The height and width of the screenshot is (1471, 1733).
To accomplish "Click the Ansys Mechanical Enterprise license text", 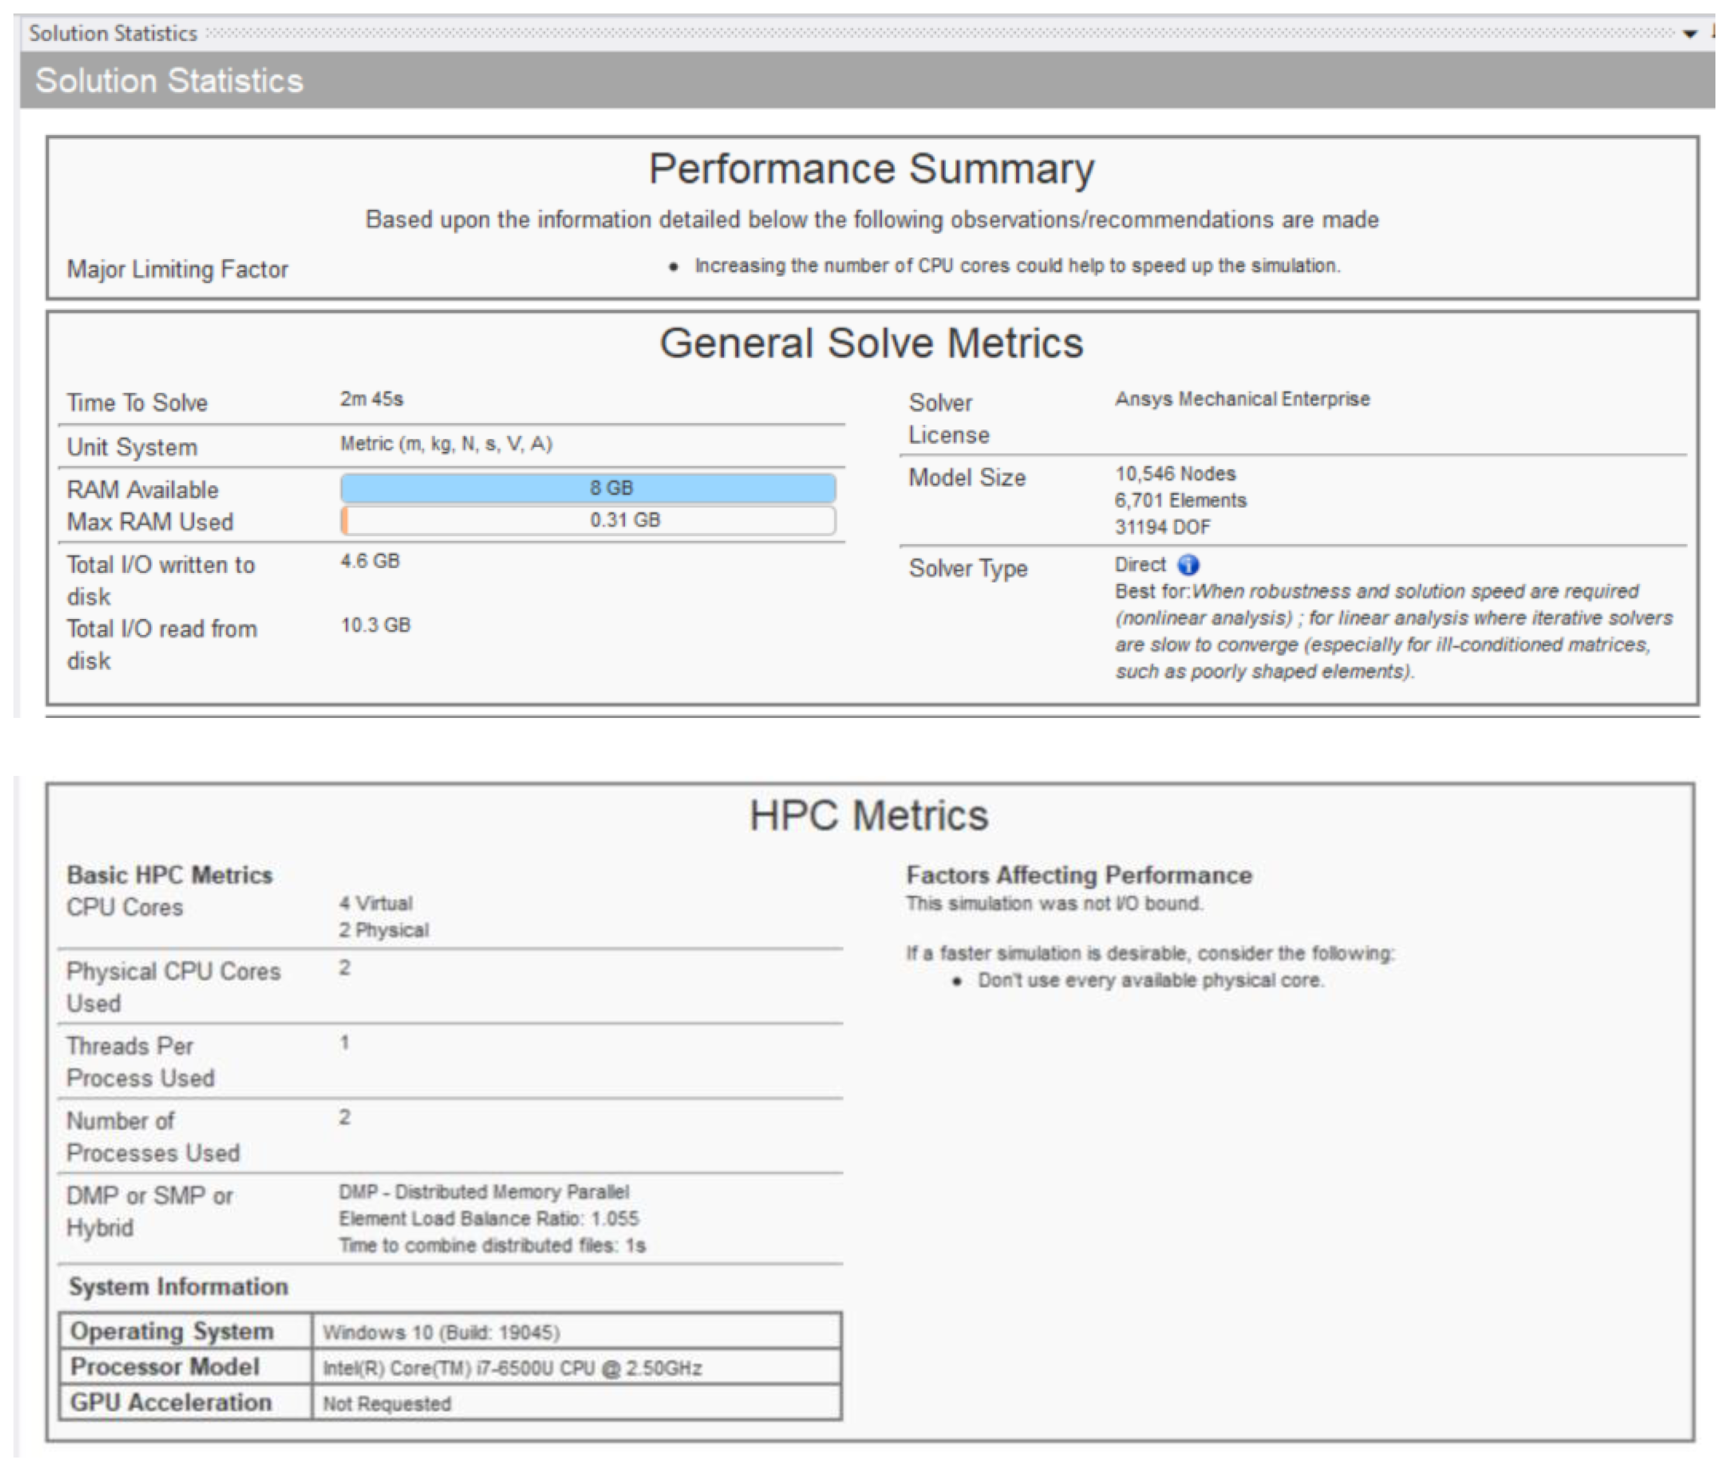I will [x=1242, y=400].
